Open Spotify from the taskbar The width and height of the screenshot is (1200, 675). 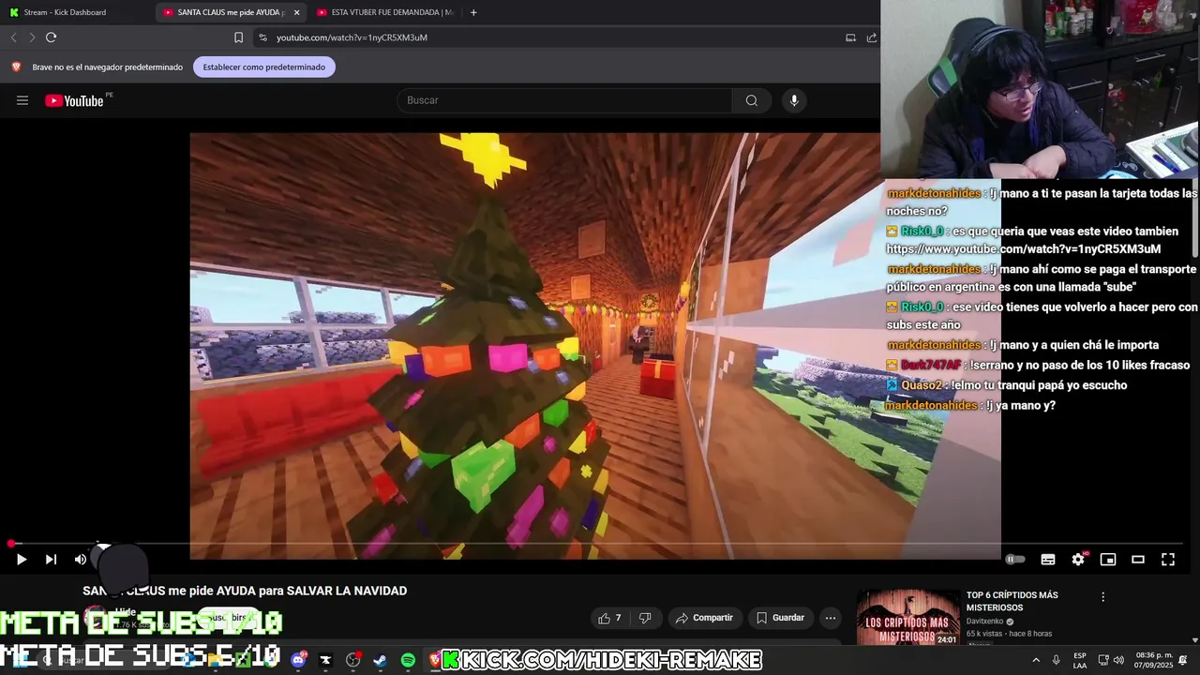pos(408,660)
